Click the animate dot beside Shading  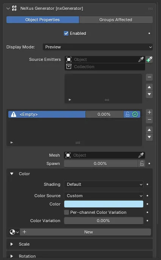[x=147, y=184]
